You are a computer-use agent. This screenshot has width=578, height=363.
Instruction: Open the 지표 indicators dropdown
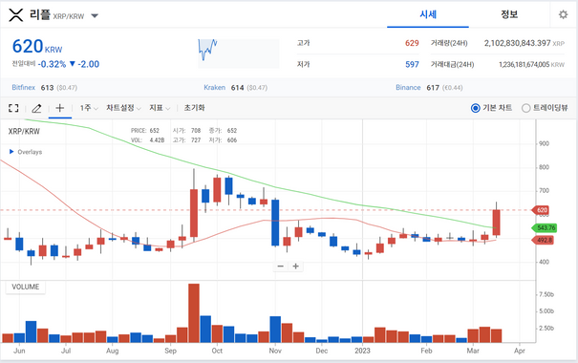coord(160,108)
